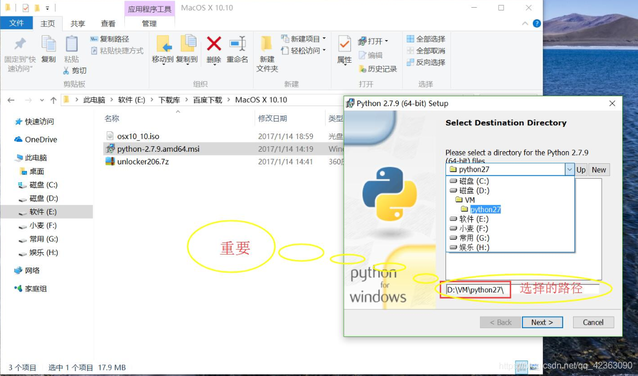Switch to the Share (共享) tab
The image size is (638, 376).
pyautogui.click(x=78, y=24)
